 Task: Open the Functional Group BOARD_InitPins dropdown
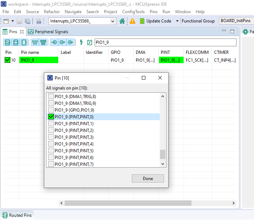click(236, 21)
